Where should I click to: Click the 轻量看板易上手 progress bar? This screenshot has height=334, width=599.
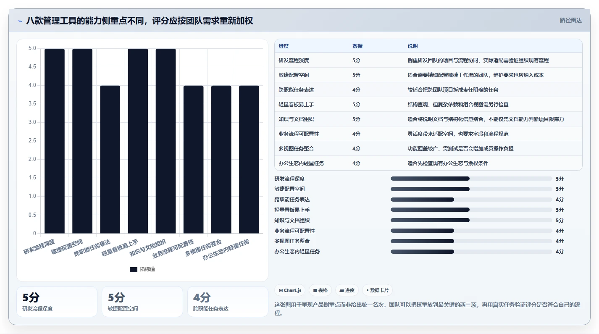coord(471,210)
